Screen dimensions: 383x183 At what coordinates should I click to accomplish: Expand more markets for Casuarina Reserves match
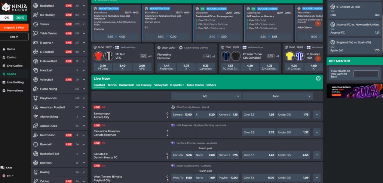[316, 132]
